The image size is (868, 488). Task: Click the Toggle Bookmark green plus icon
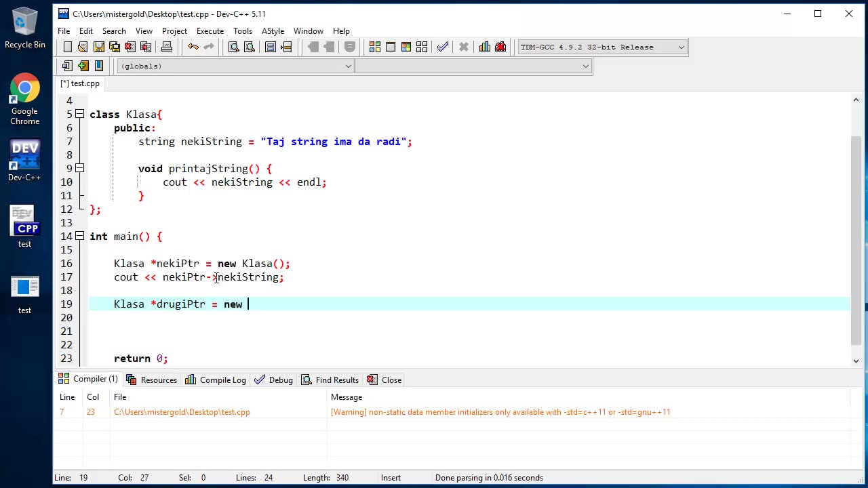tap(83, 66)
